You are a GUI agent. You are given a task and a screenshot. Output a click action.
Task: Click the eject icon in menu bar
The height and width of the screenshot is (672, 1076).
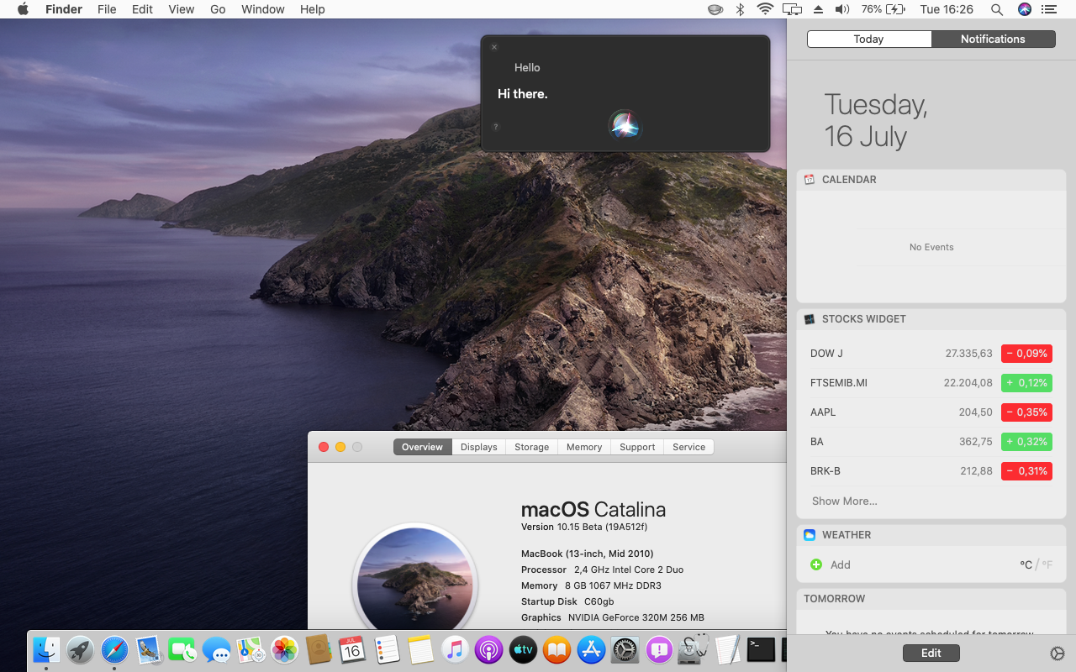(x=819, y=9)
